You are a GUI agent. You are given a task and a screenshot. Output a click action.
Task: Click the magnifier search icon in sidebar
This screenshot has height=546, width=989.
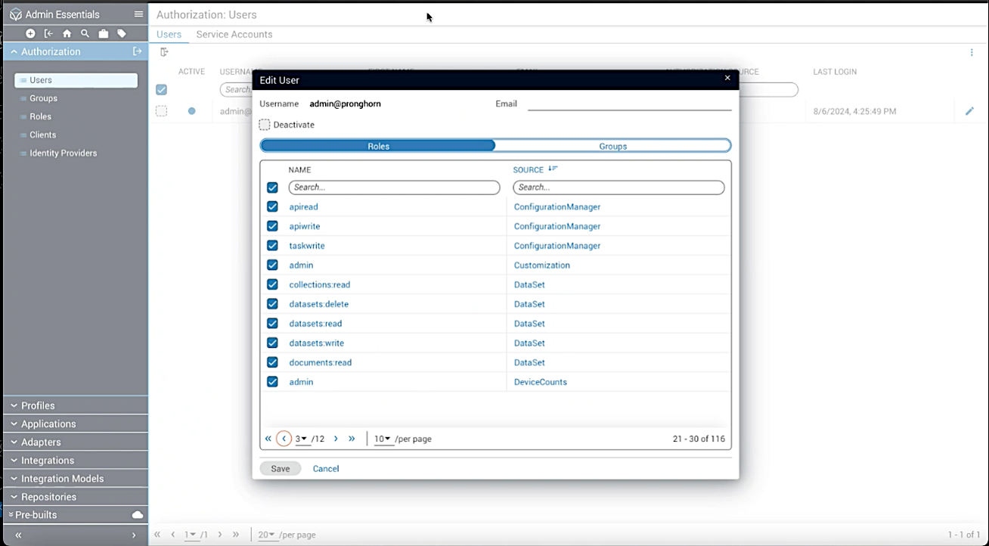[85, 33]
